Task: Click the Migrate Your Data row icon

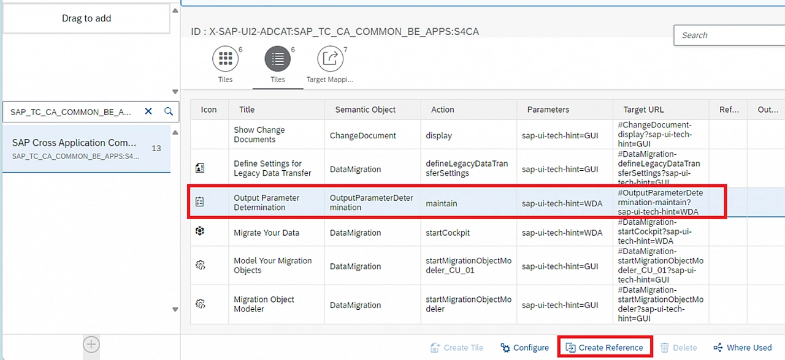Action: click(200, 231)
